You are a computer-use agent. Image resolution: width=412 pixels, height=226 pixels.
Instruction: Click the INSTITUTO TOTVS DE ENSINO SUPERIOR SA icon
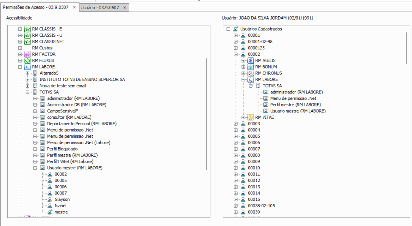tap(35, 80)
